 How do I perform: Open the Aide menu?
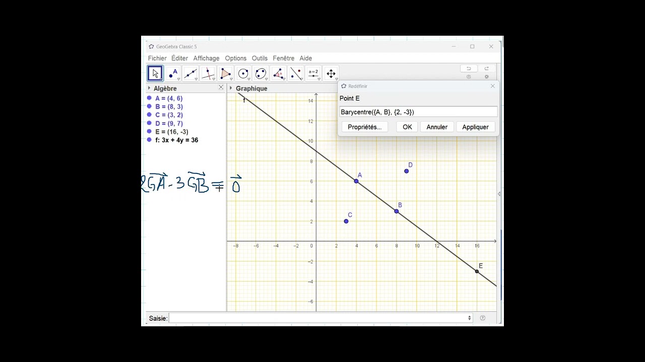(305, 58)
